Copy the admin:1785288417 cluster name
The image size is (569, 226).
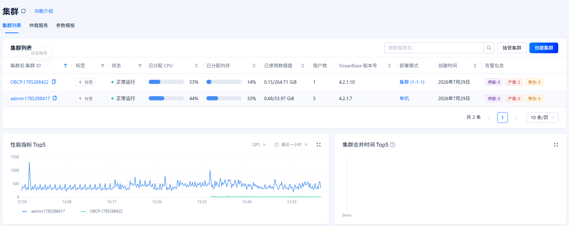click(x=55, y=98)
